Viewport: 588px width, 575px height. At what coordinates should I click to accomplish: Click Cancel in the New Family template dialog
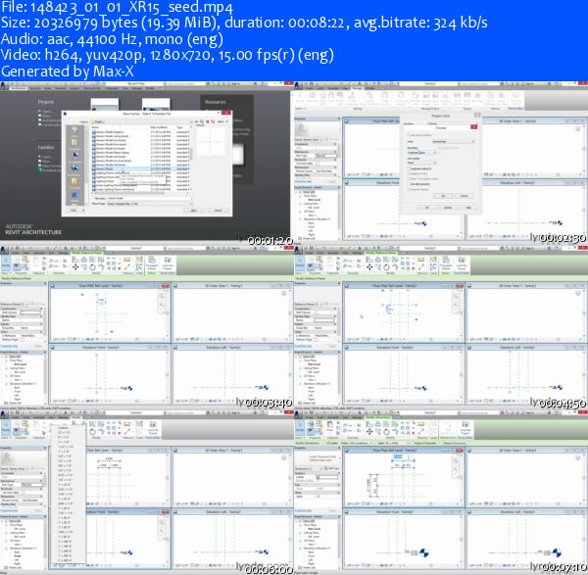(x=218, y=211)
